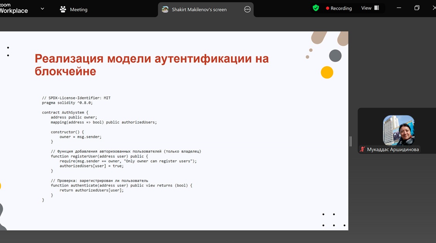436x243 pixels.
Task: Click the Meeting people icon
Action: pos(63,10)
